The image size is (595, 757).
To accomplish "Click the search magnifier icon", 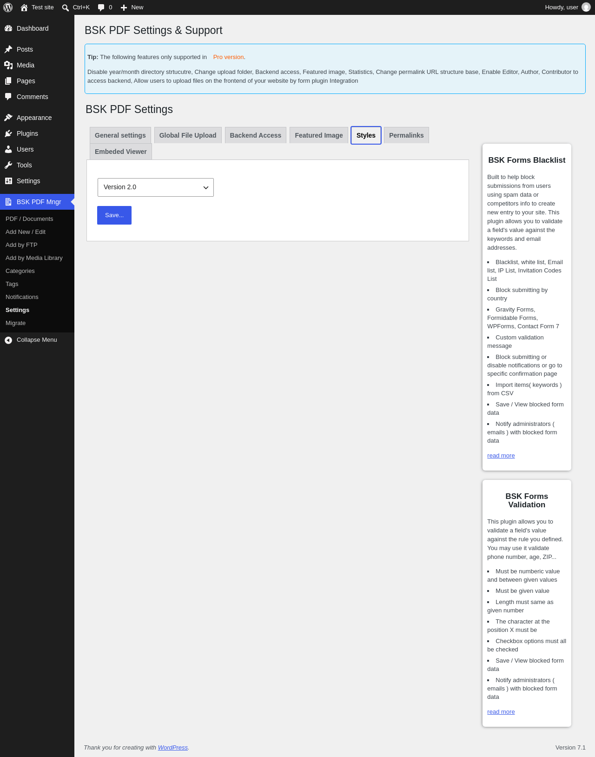I will click(x=66, y=7).
